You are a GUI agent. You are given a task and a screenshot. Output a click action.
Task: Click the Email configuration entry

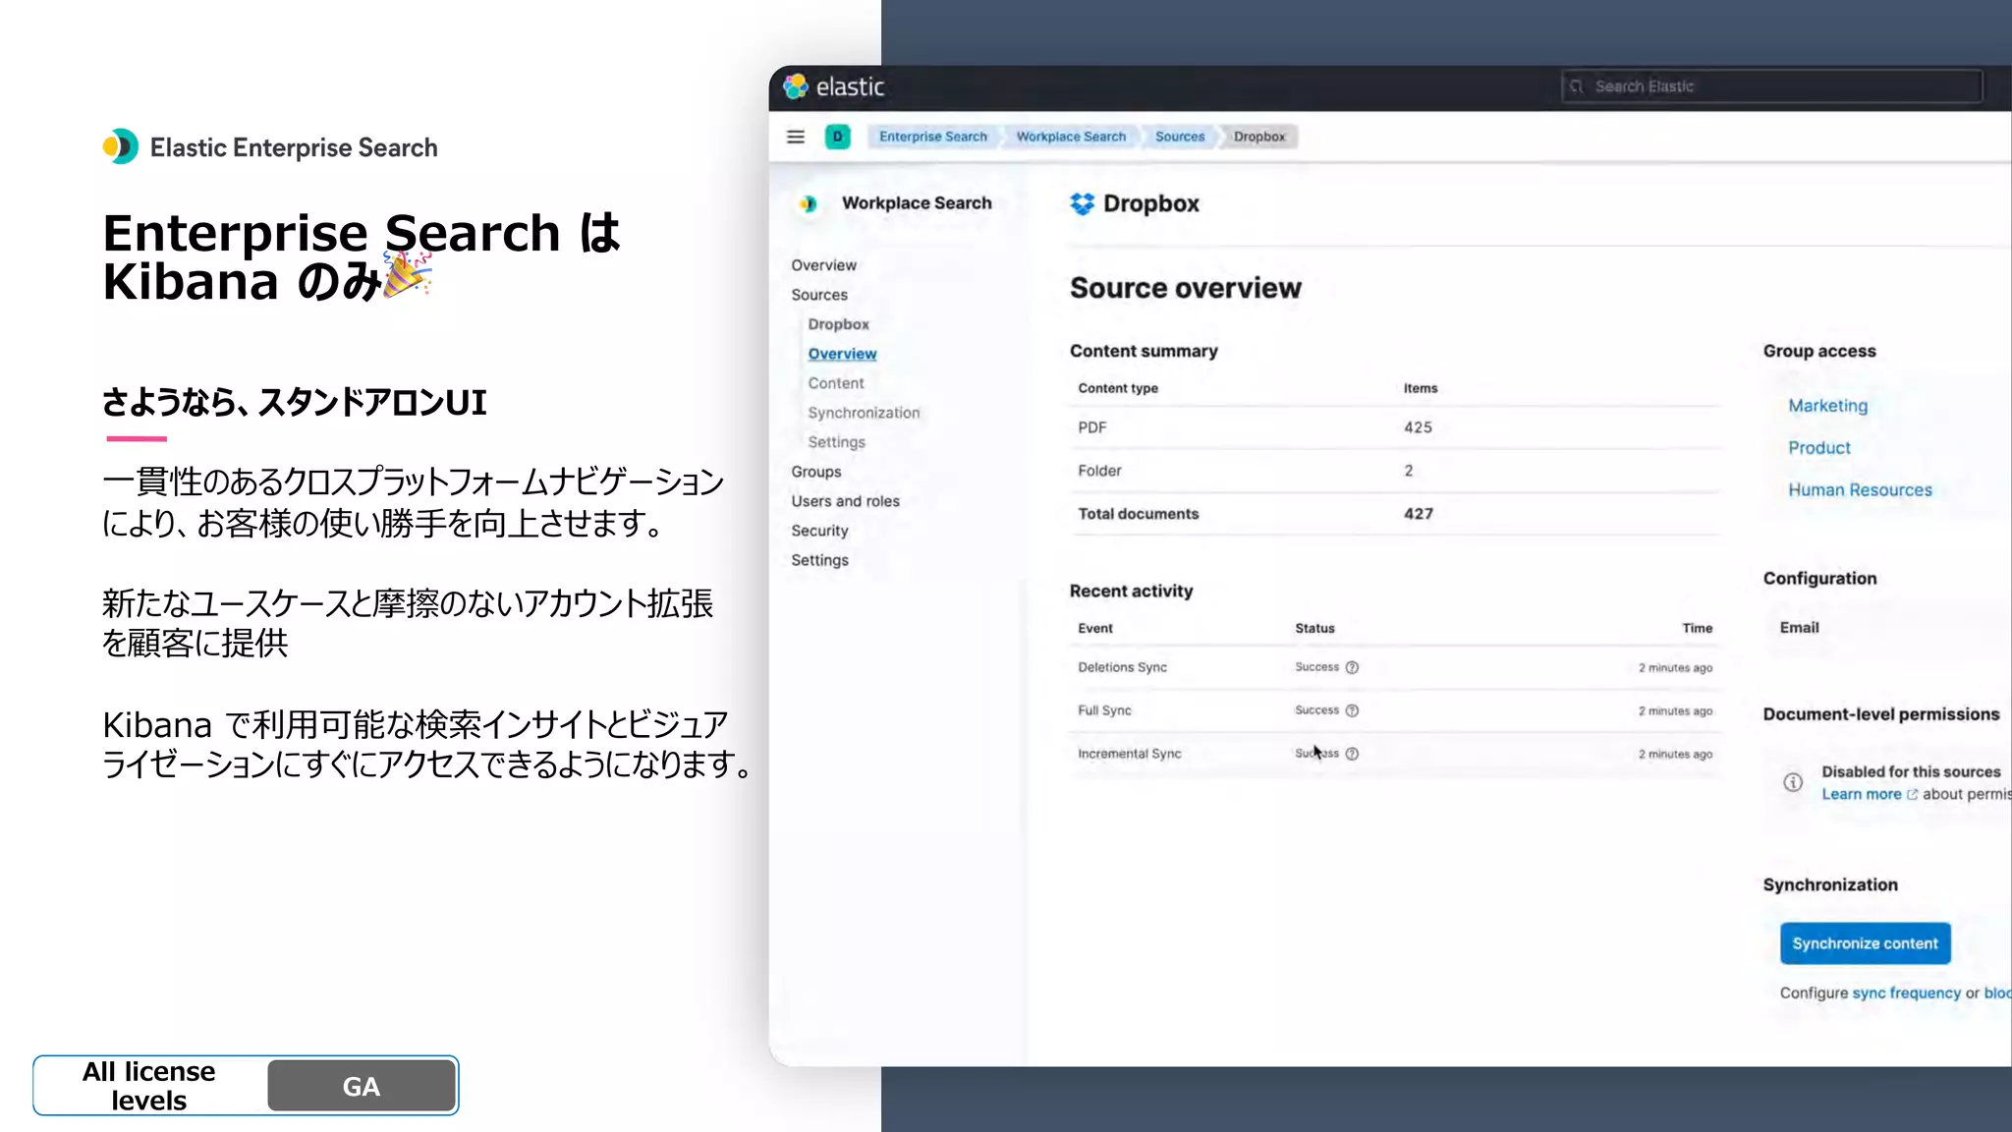(1799, 628)
